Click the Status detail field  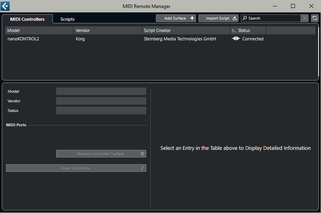101,110
